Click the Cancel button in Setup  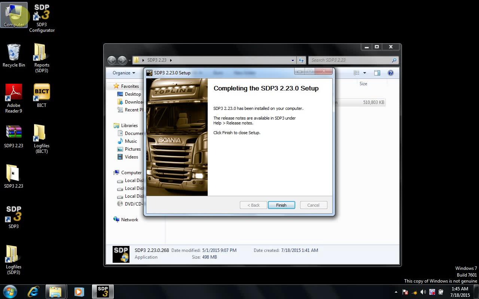[x=314, y=205]
